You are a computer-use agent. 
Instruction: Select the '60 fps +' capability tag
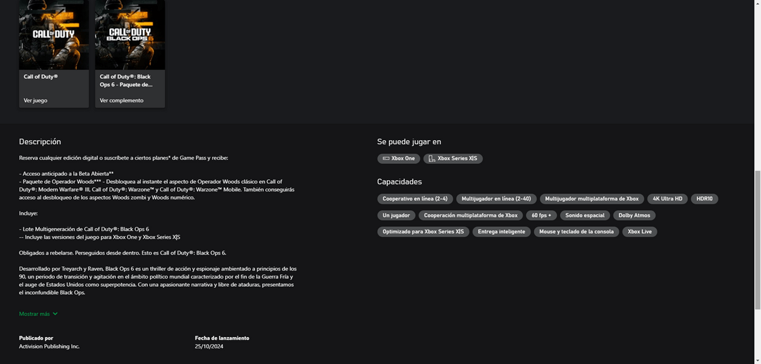pyautogui.click(x=541, y=215)
